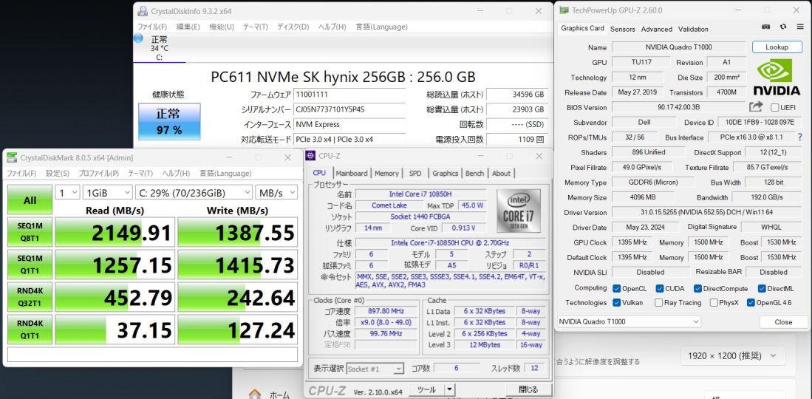Open the drive selection dropdown C: 29%

[194, 193]
